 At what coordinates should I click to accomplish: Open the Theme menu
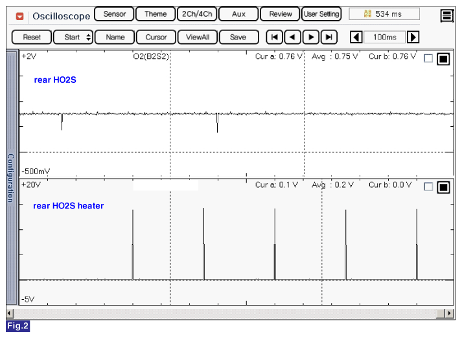[x=155, y=14]
